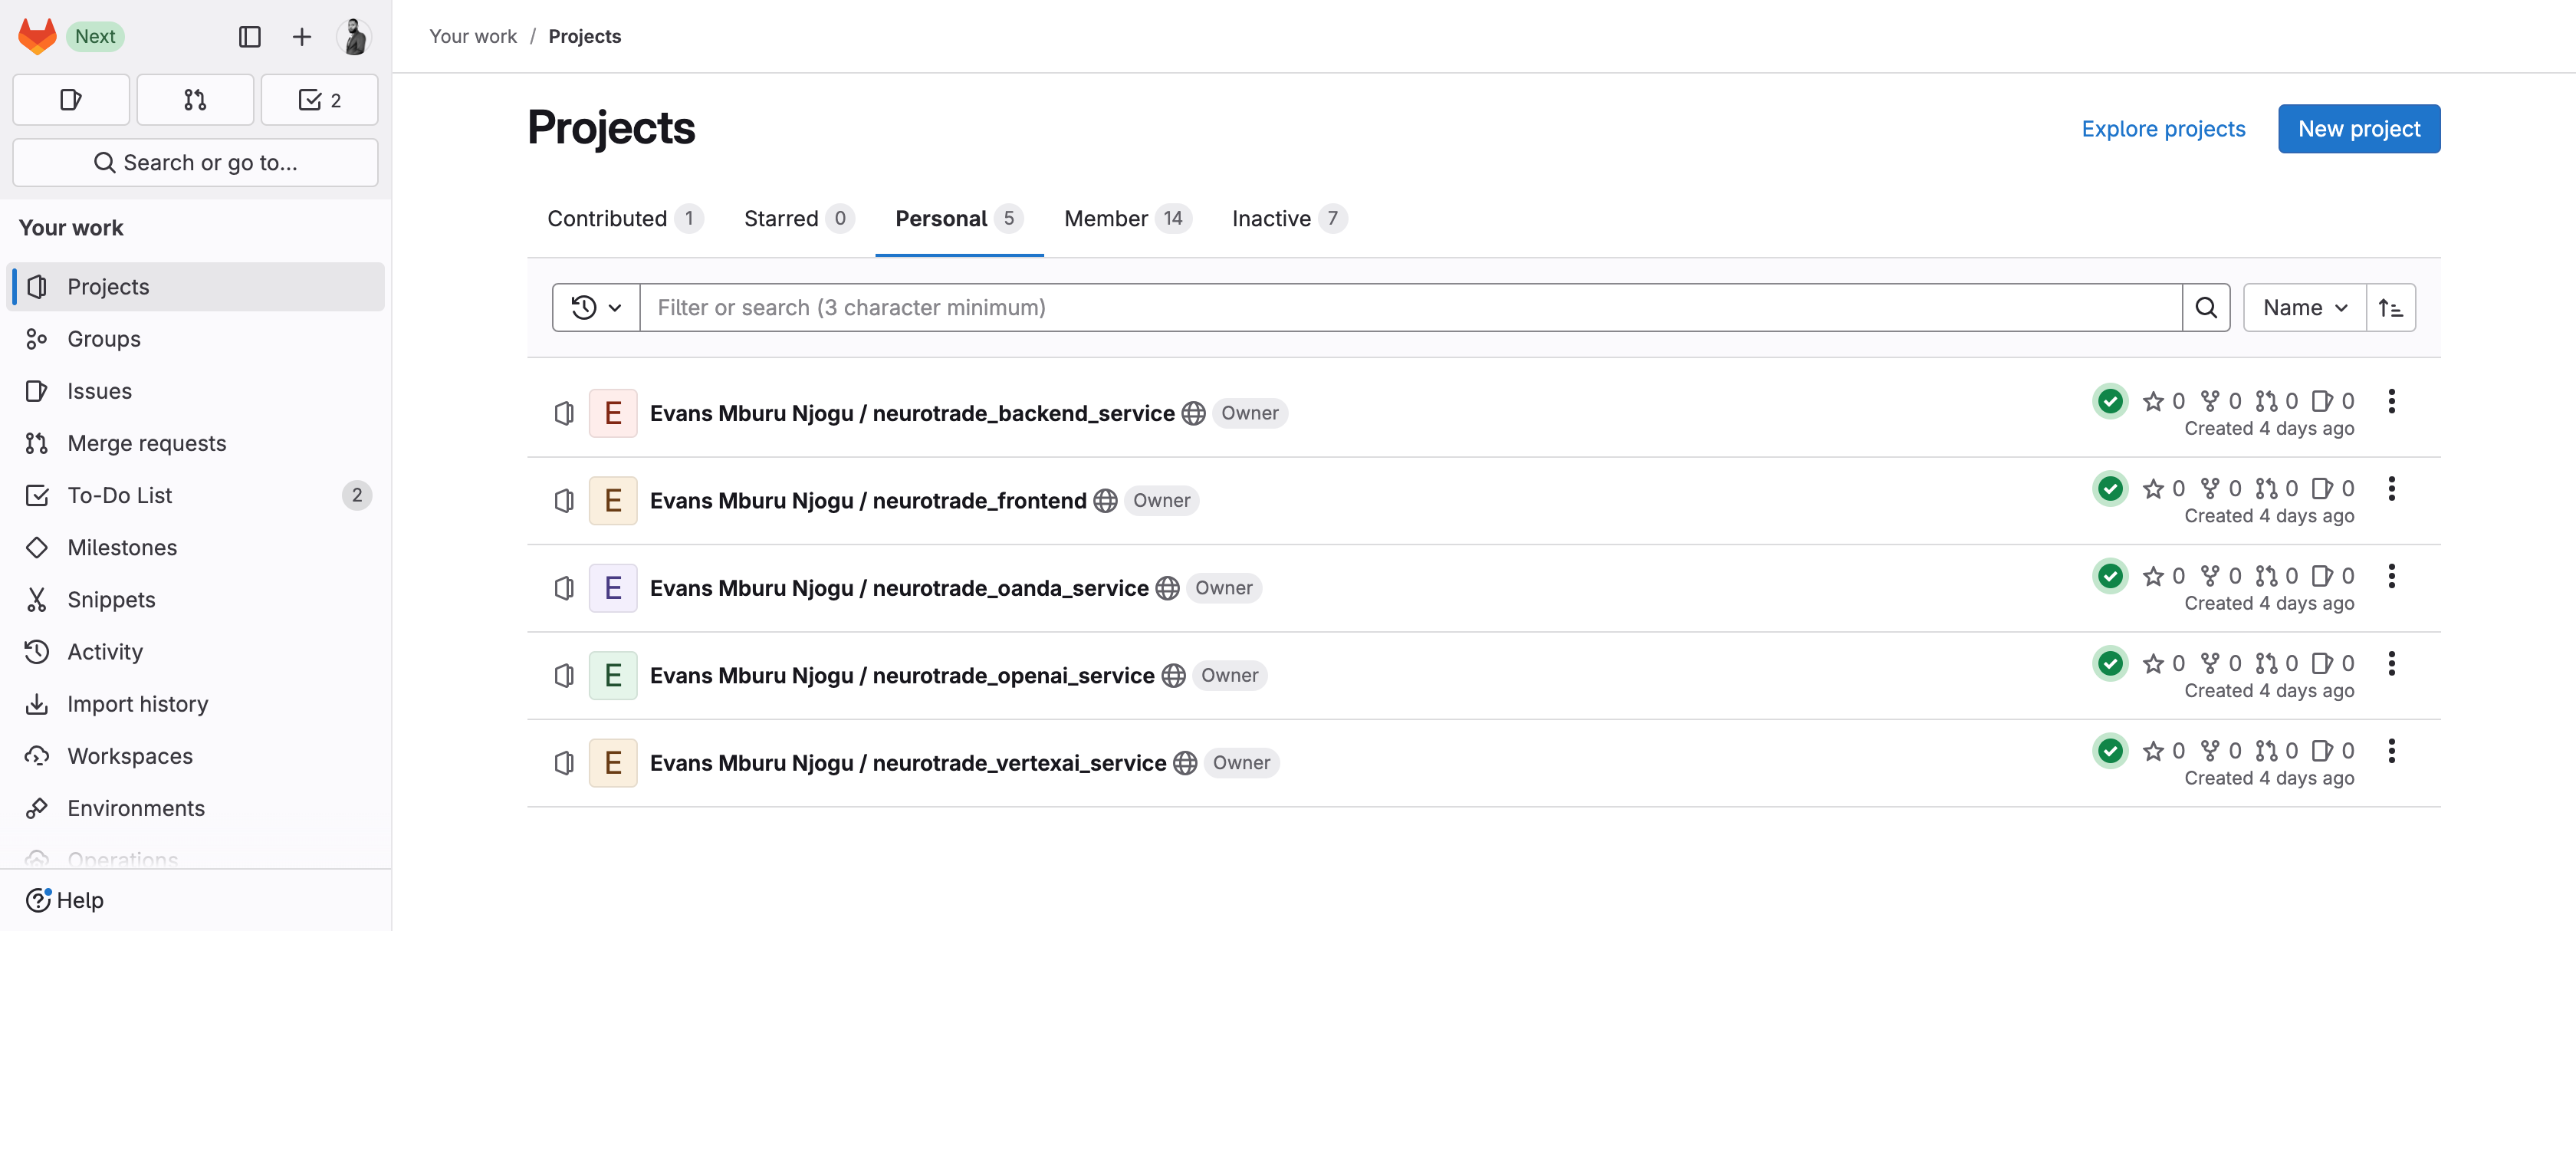Open the user avatar menu

(354, 37)
